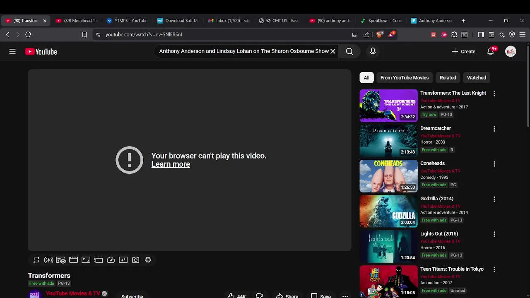
Task: Click the Brave Shields lion icon
Action: [x=379, y=34]
